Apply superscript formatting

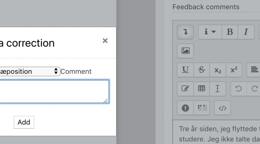234,70
